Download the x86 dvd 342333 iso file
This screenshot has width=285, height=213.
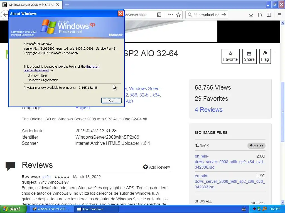(230, 181)
